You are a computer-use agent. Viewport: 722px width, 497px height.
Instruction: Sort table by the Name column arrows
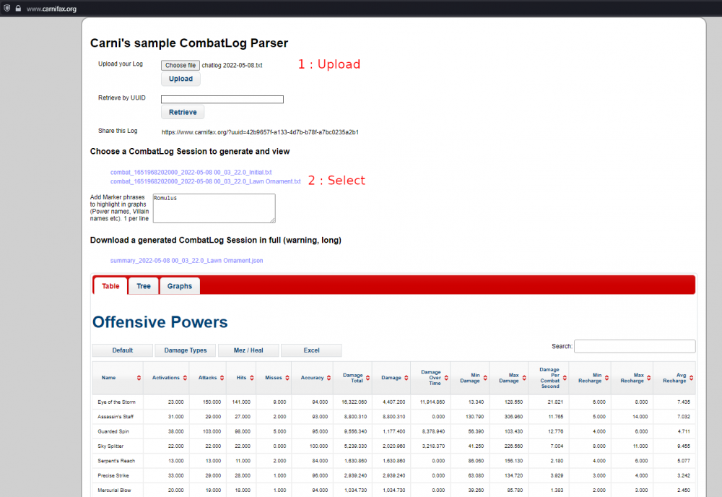[139, 378]
